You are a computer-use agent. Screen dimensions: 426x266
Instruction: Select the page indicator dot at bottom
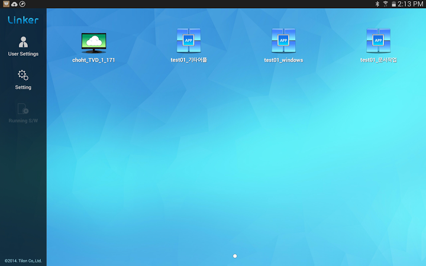tap(235, 256)
